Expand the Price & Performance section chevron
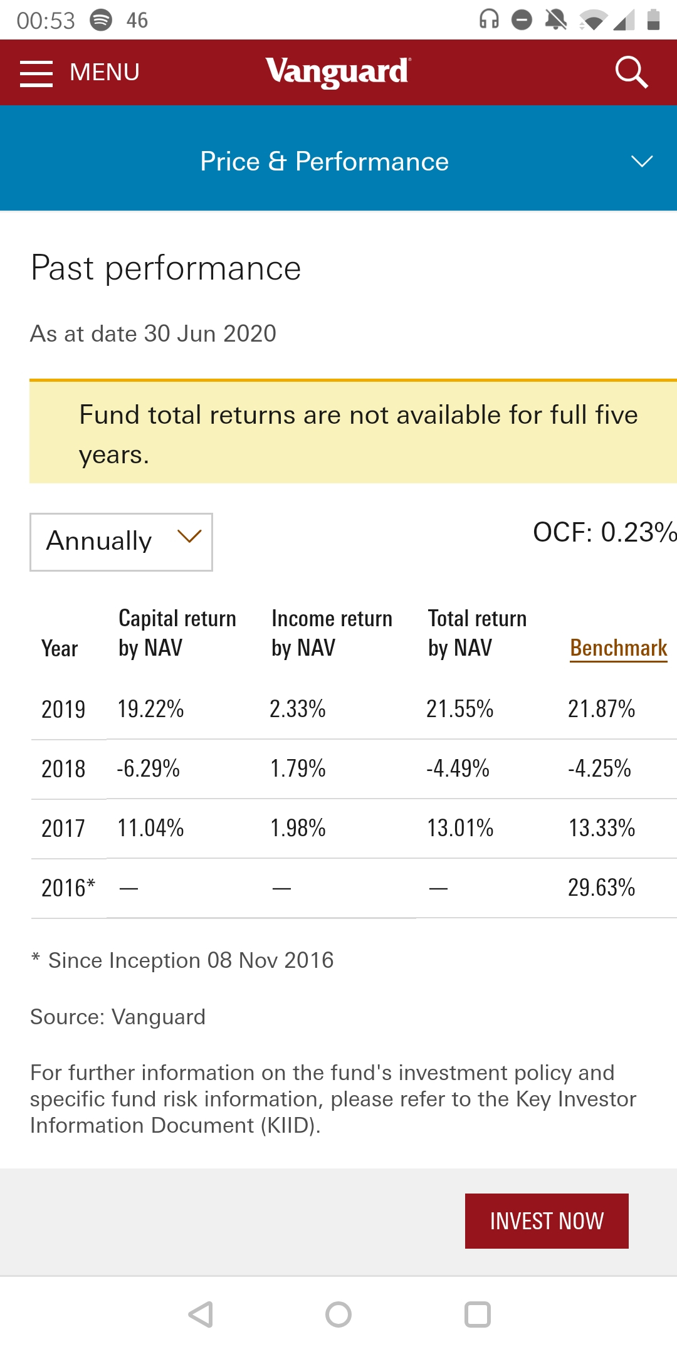Viewport: 677px width, 1354px height. (642, 161)
